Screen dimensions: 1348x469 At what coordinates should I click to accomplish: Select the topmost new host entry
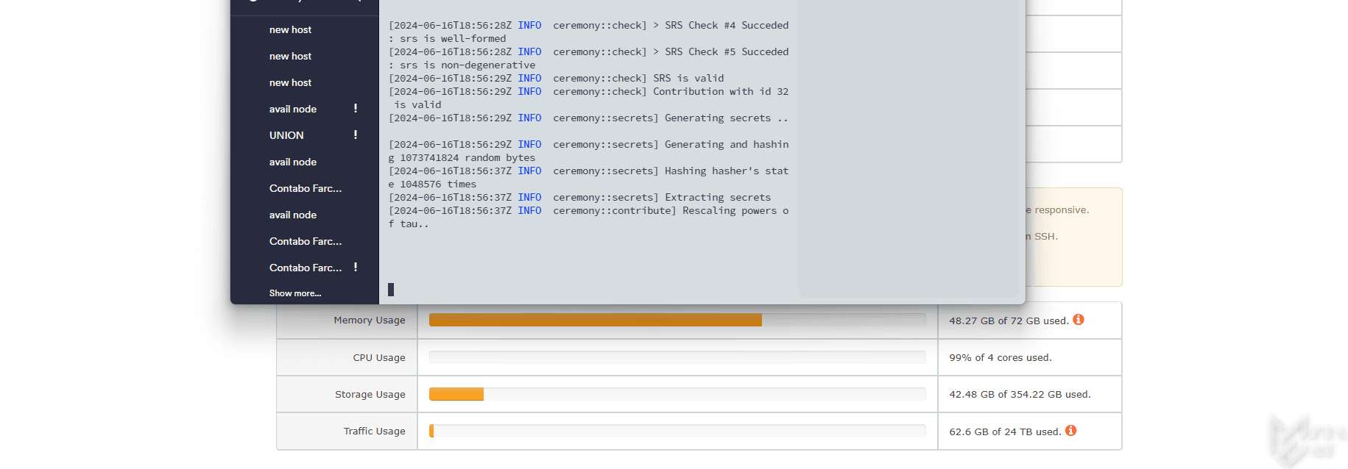click(290, 29)
